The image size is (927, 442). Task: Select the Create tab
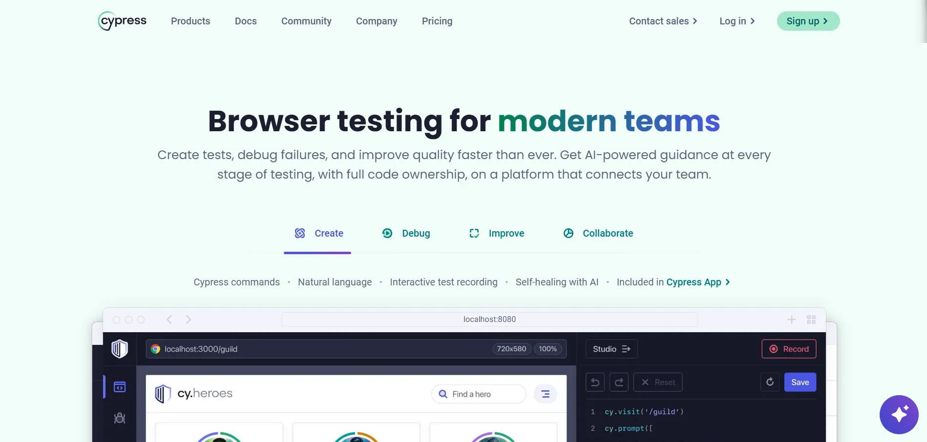(x=317, y=233)
